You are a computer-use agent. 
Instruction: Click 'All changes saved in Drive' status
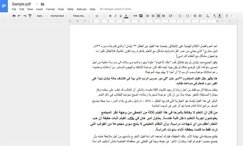[x=115, y=9]
